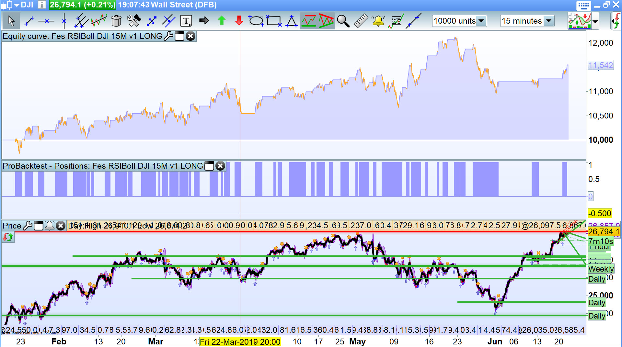Open the toolbar alert bell tool

378,21
